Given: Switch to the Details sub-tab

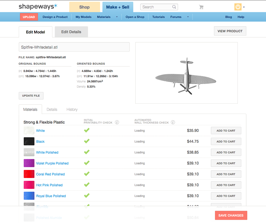Looking at the screenshot, I should (52, 109).
